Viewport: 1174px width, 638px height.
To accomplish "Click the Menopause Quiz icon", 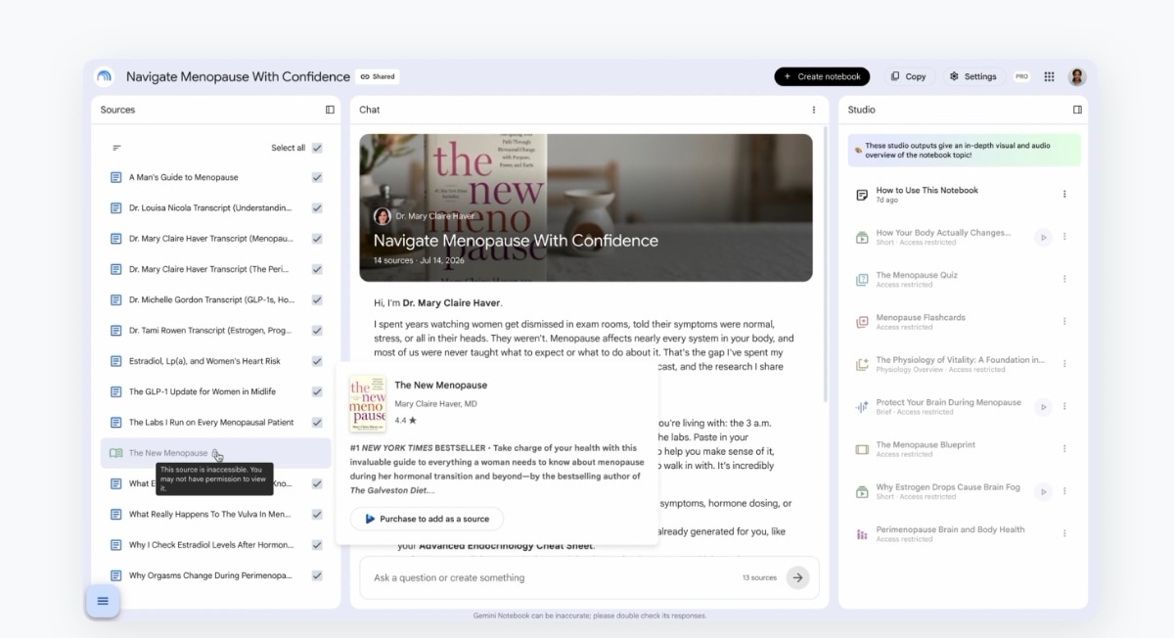I will point(862,280).
